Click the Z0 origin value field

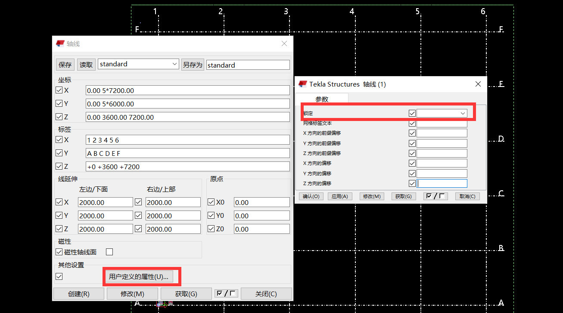262,229
